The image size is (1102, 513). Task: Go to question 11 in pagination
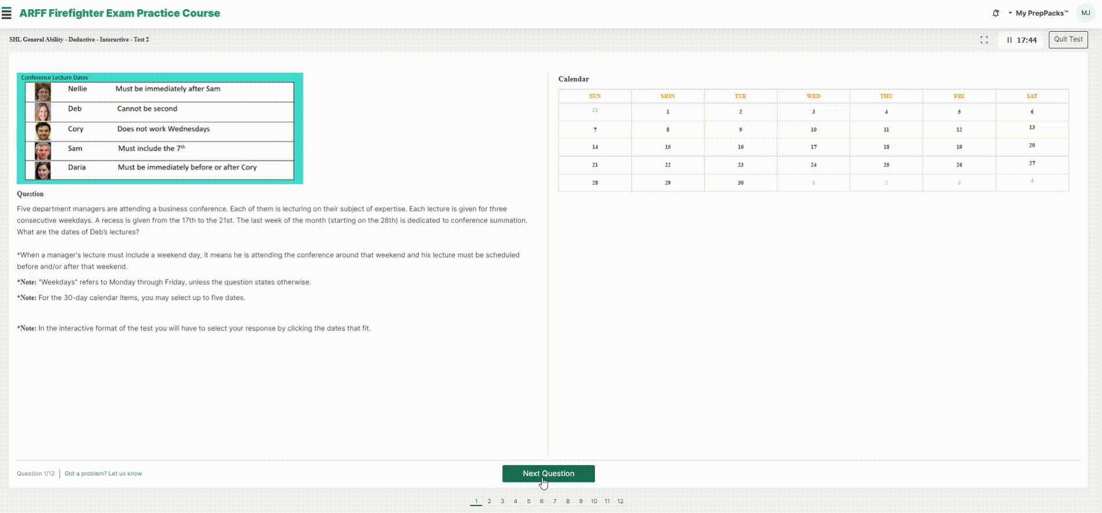tap(607, 501)
